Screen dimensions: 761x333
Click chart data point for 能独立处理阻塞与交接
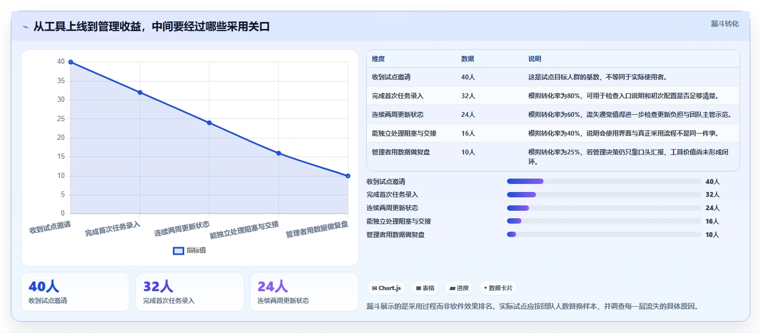pos(278,153)
